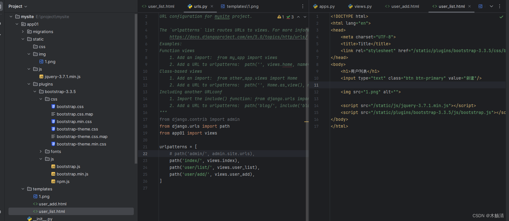Expand the fonts folder

(41, 151)
